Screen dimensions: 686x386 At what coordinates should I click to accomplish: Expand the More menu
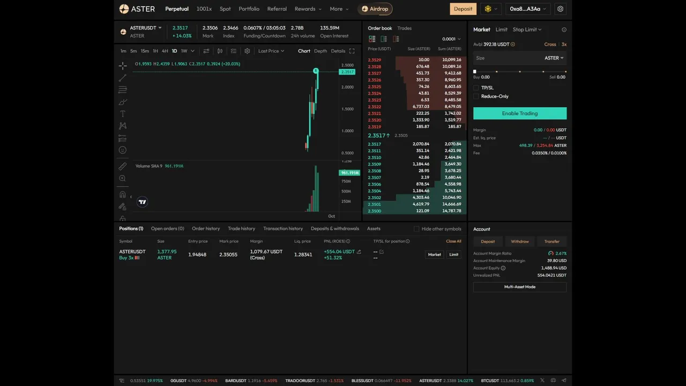pyautogui.click(x=339, y=9)
